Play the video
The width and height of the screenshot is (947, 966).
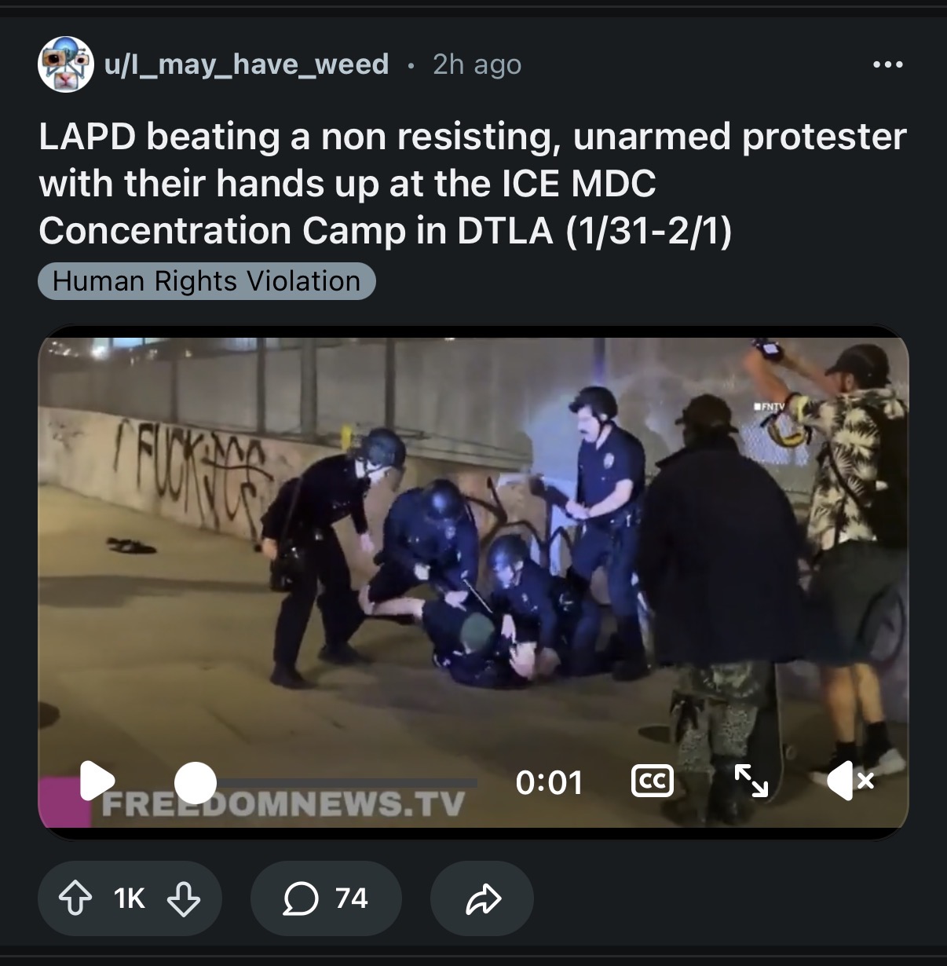coord(97,781)
